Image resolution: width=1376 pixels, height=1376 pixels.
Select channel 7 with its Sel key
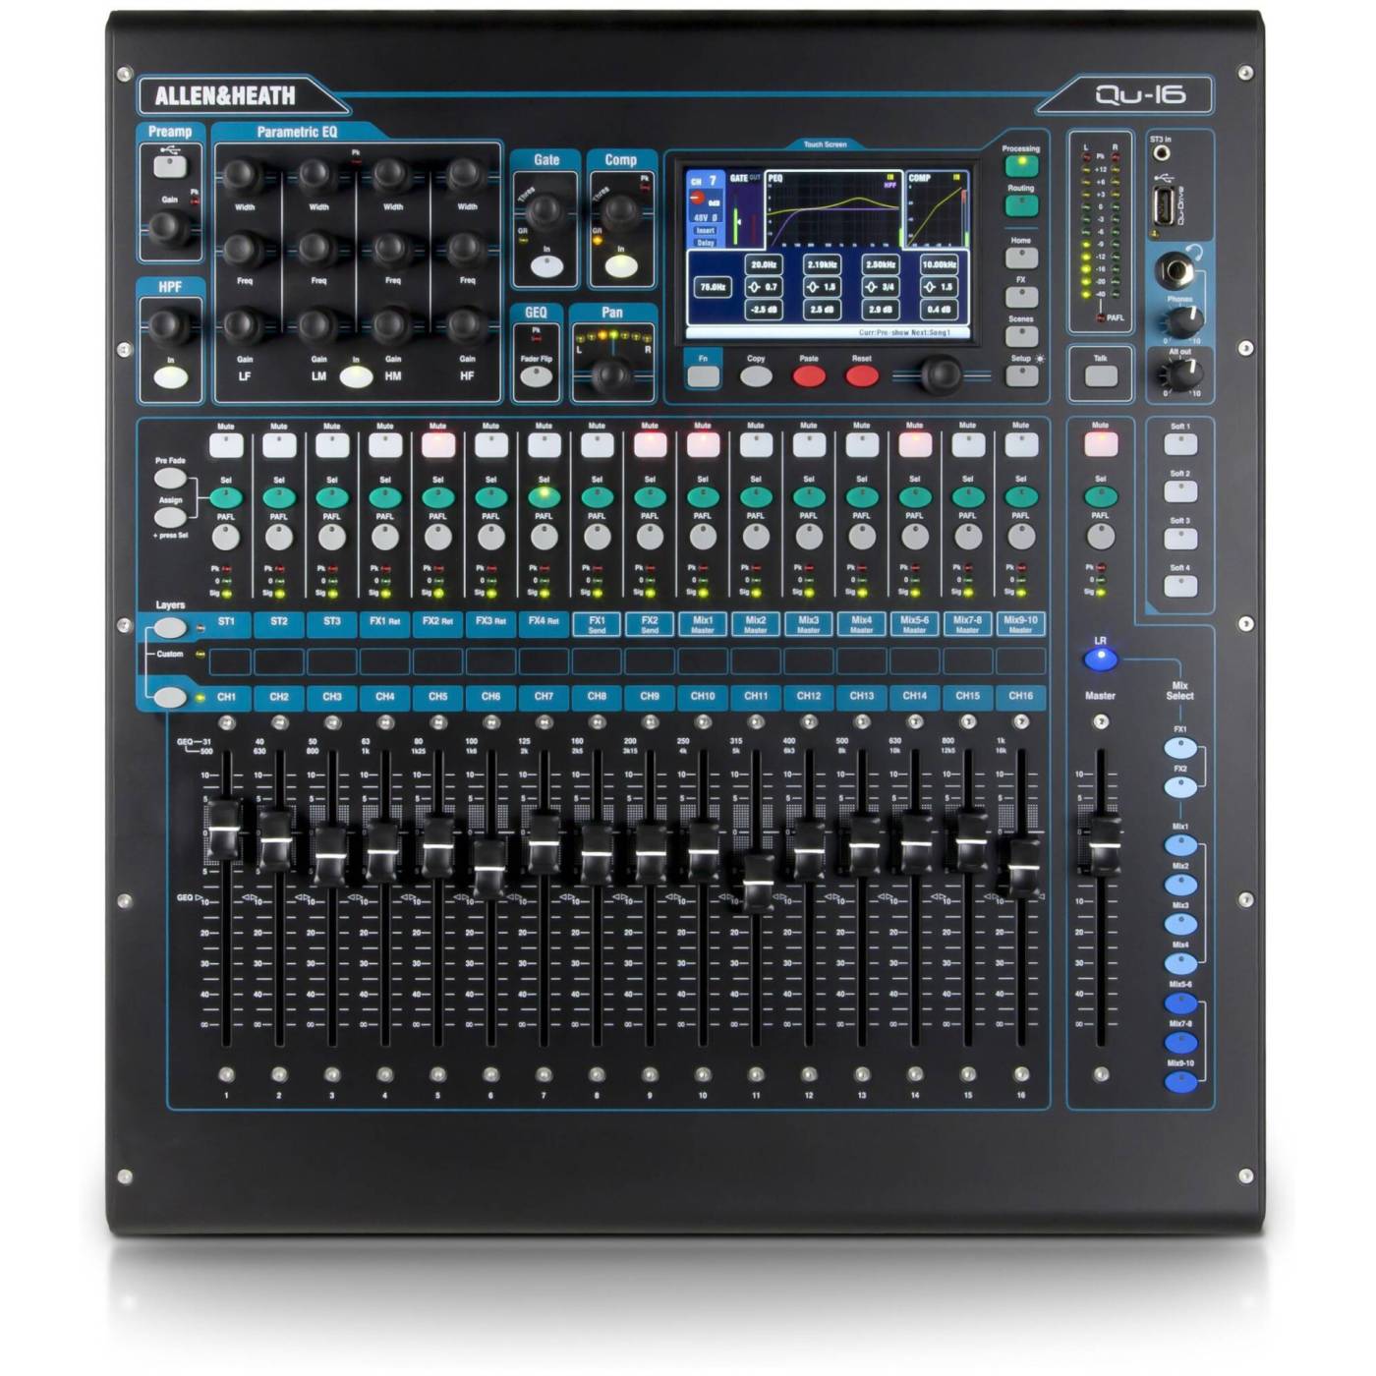[x=544, y=496]
